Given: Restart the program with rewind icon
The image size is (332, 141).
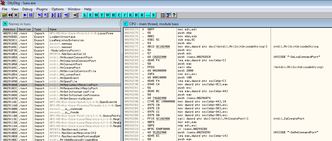Looking at the screenshot, I should [x=10, y=15].
